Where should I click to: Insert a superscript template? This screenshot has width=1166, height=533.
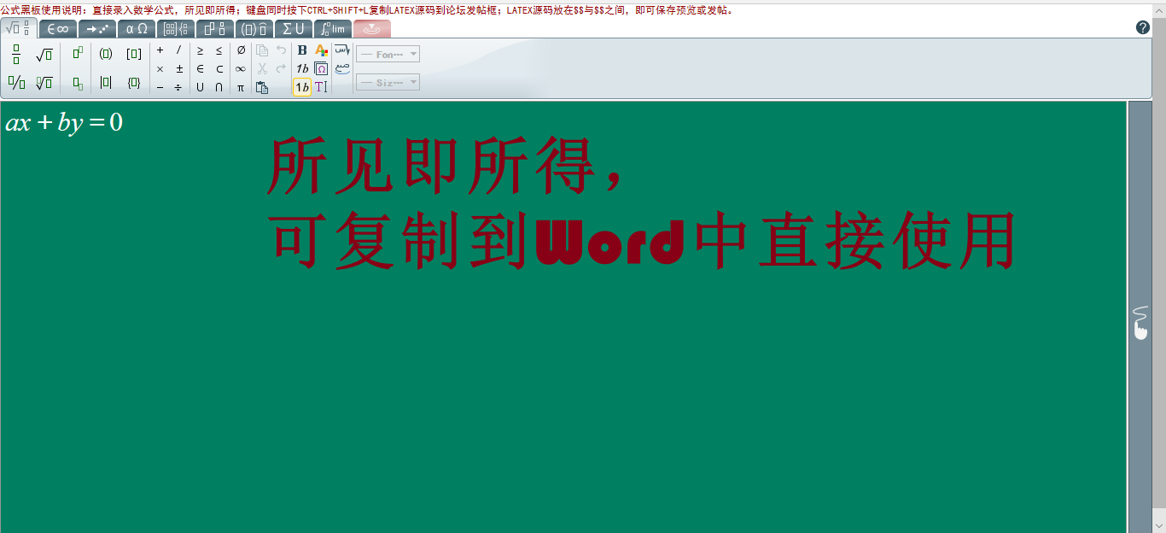(78, 54)
